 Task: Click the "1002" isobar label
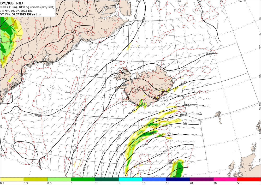coord(169,163)
